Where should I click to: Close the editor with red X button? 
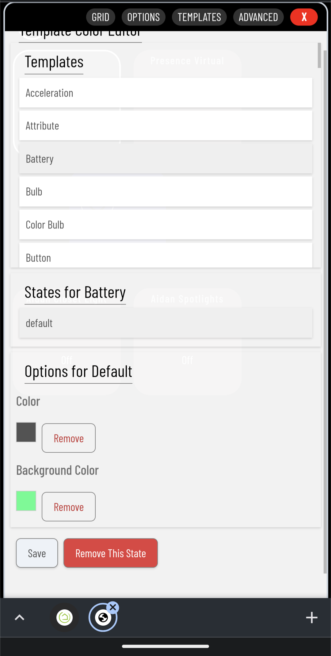304,17
